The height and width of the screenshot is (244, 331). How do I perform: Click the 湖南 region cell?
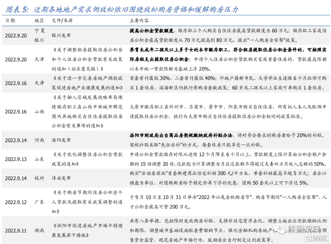click(x=39, y=231)
